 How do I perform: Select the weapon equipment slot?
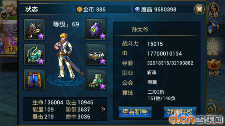[x=35, y=29]
